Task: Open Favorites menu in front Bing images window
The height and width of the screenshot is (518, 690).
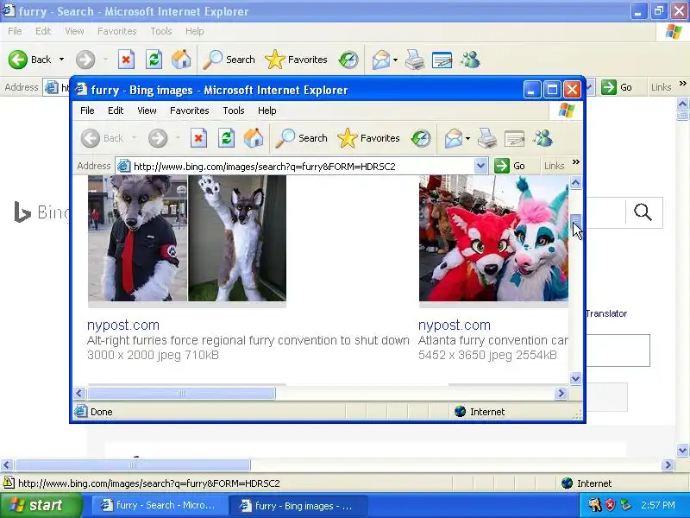Action: [190, 111]
